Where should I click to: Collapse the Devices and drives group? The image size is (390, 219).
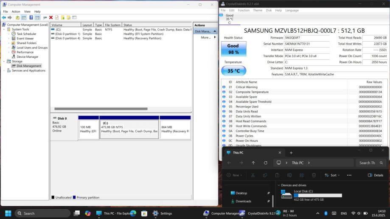point(279,185)
